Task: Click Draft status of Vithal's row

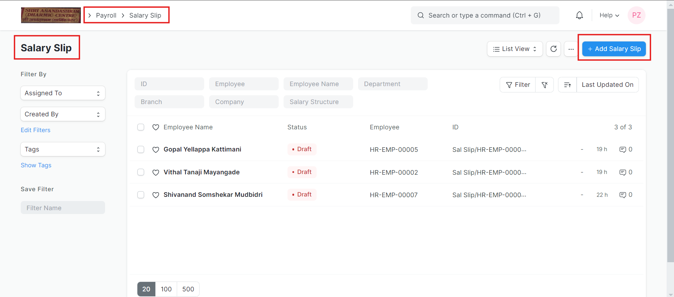Action: [302, 172]
